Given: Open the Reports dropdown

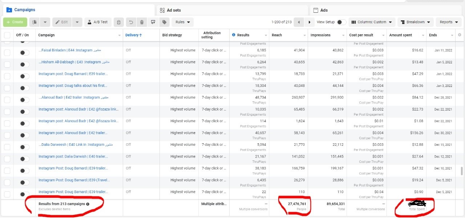Looking at the screenshot, I should point(448,22).
